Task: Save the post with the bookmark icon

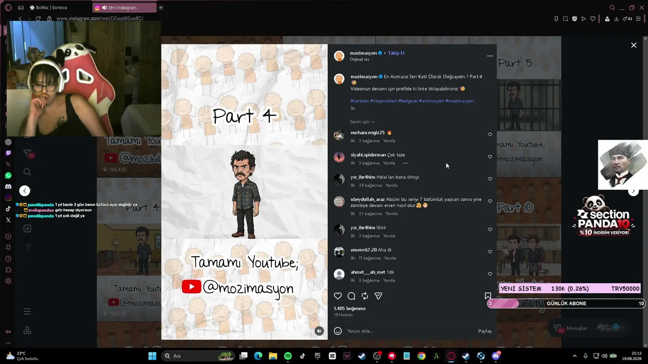Action: click(x=488, y=296)
